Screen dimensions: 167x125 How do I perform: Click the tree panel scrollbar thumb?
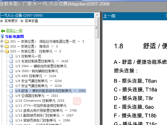(x=97, y=28)
